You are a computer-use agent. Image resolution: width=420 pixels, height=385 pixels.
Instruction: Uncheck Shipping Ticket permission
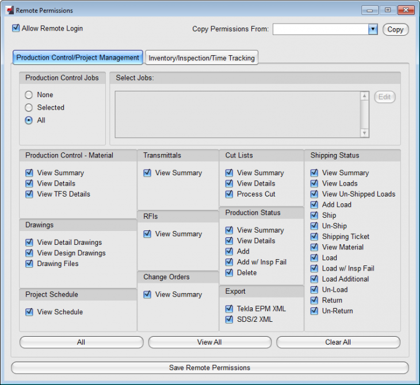tap(314, 237)
